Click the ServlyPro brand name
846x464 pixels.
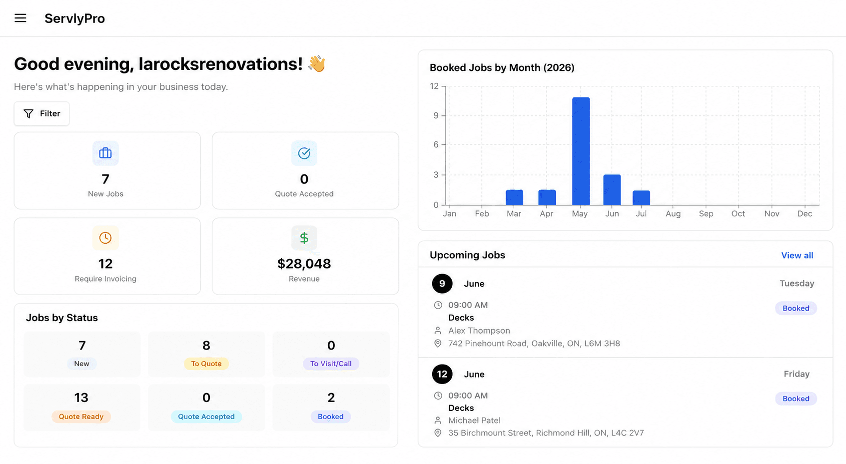(x=74, y=18)
